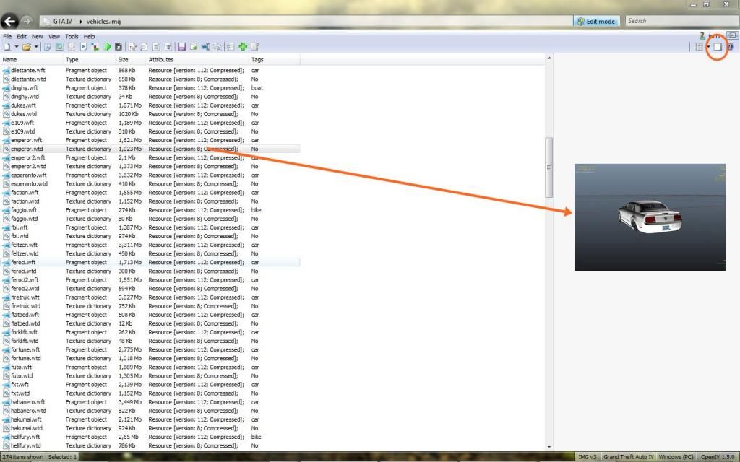Click the open folder toolbar icon

click(26, 47)
